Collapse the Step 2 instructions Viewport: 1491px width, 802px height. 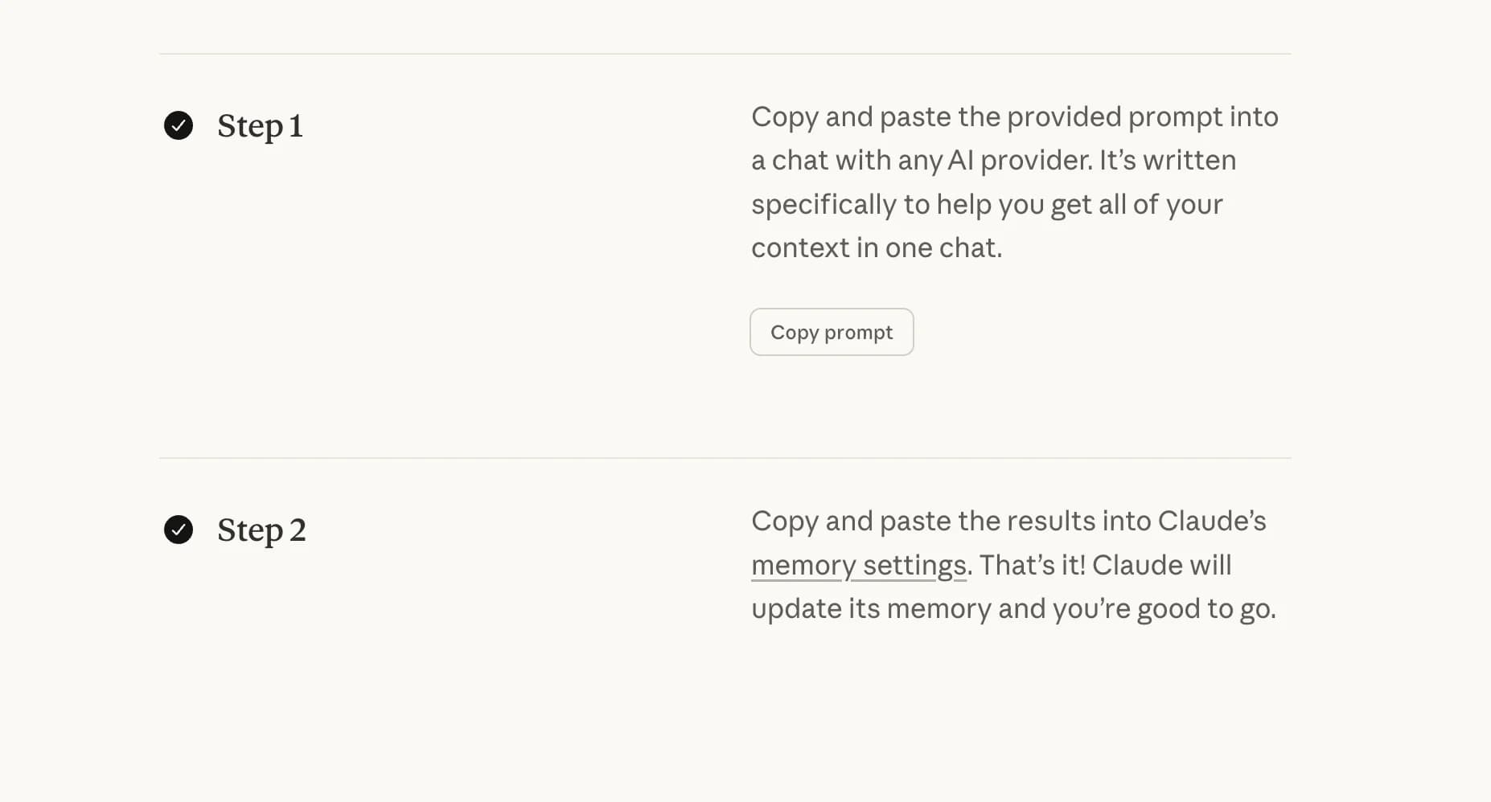(261, 530)
